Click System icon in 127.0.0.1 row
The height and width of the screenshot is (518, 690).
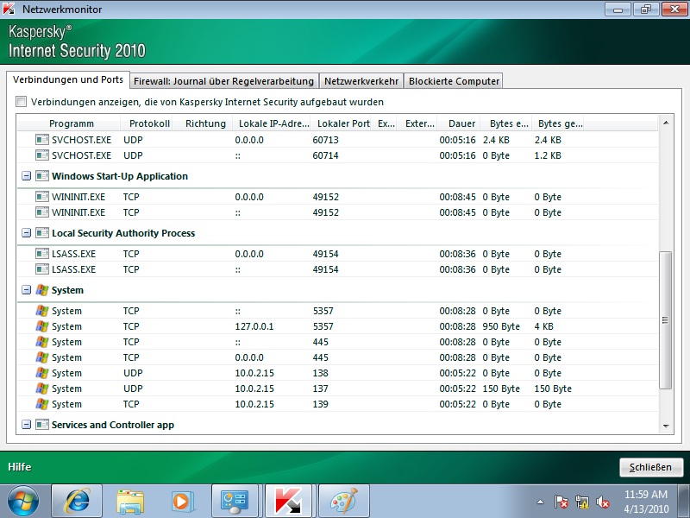[x=42, y=326]
